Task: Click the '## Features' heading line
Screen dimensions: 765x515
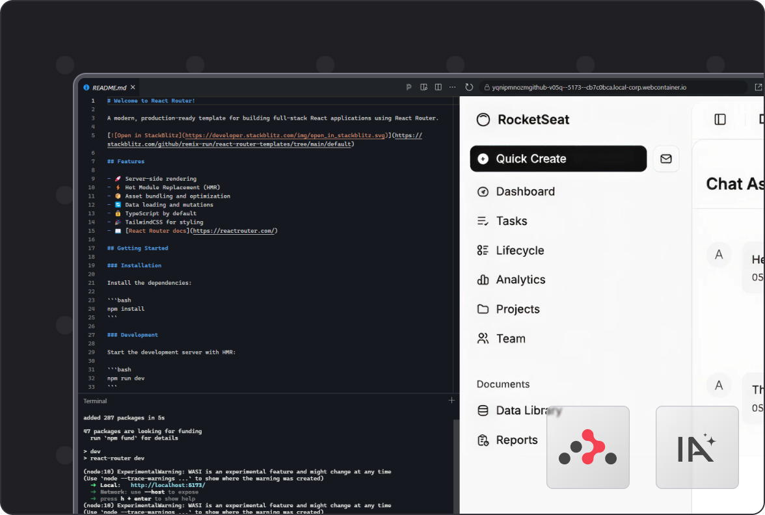Action: pos(126,161)
